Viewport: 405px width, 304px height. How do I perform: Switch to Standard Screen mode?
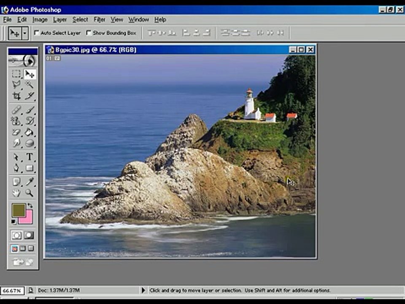[x=14, y=249]
